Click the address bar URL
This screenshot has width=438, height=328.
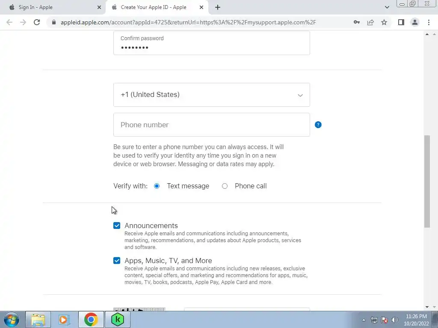point(188,22)
